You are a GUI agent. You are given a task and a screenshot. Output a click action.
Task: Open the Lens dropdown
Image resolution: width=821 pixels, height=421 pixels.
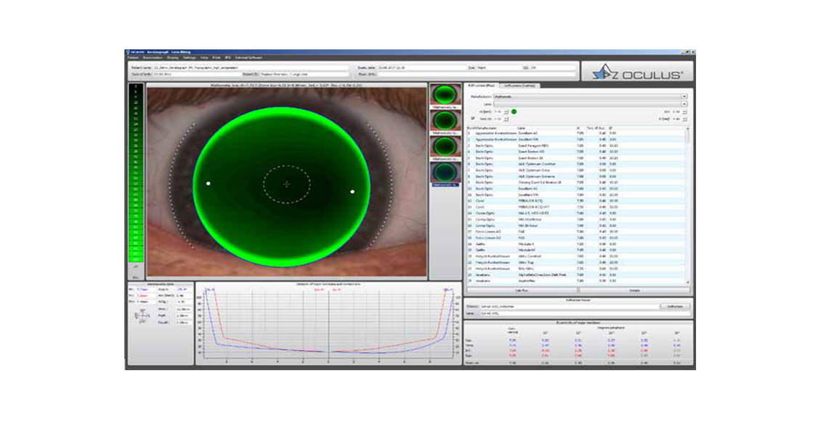coord(589,104)
